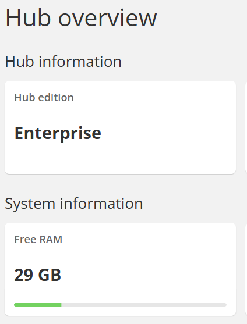Click blank space right of "Free RAM" label
The height and width of the screenshot is (324, 247).
tap(147, 240)
